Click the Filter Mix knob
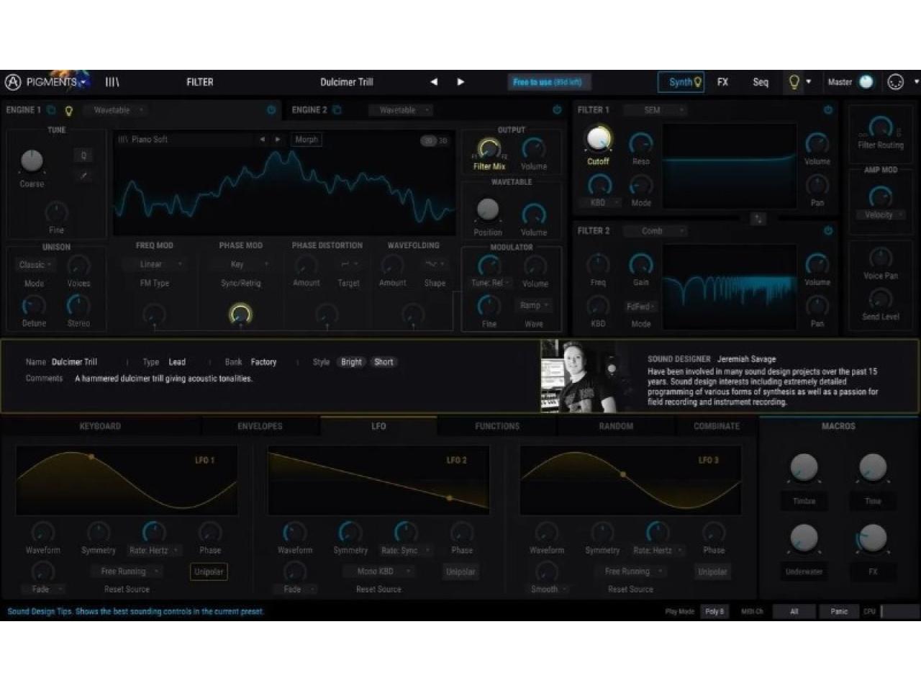This screenshot has width=921, height=691. tap(489, 149)
